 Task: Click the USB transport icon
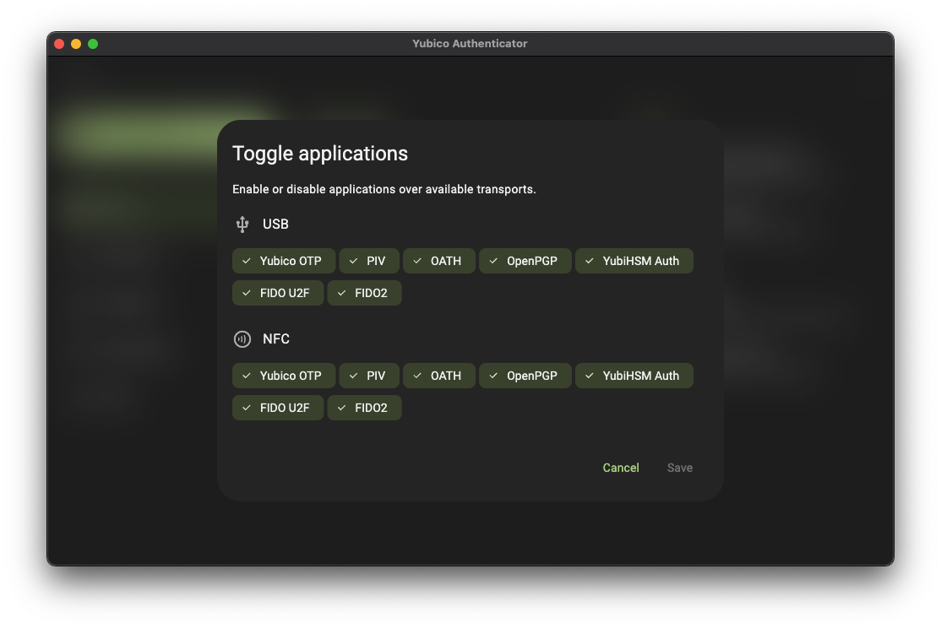(242, 225)
